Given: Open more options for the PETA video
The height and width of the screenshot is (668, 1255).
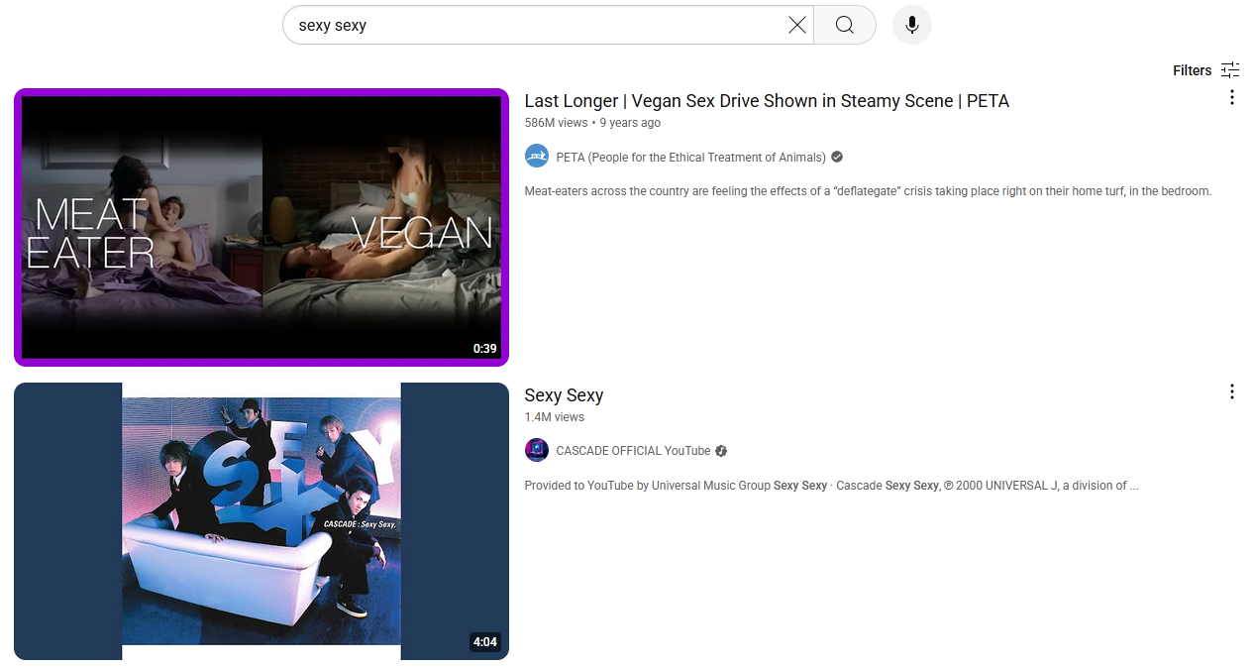Looking at the screenshot, I should pos(1232,97).
